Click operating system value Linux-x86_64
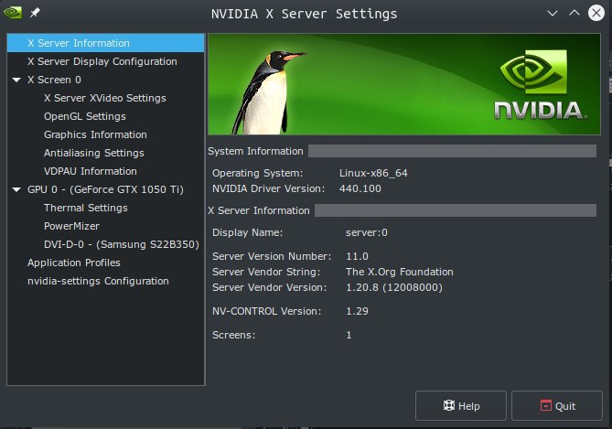 [x=373, y=173]
